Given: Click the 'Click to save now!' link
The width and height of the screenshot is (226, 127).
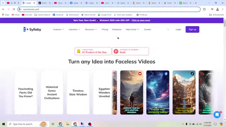Looking at the screenshot, I should point(141,20).
